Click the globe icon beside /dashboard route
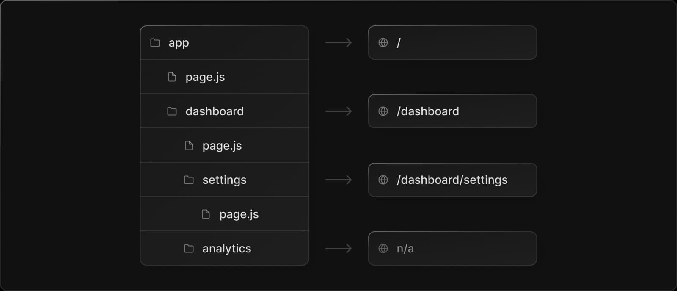 coord(383,111)
